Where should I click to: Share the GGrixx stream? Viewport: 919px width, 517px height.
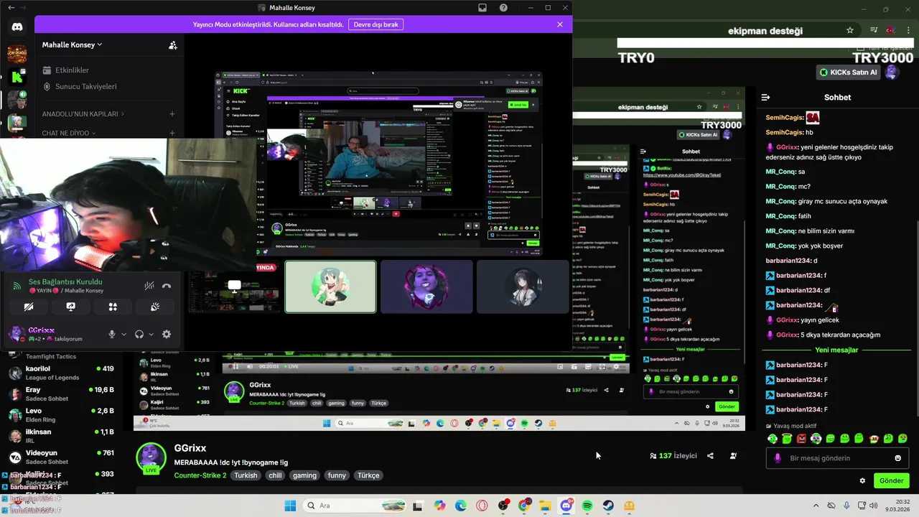click(710, 455)
